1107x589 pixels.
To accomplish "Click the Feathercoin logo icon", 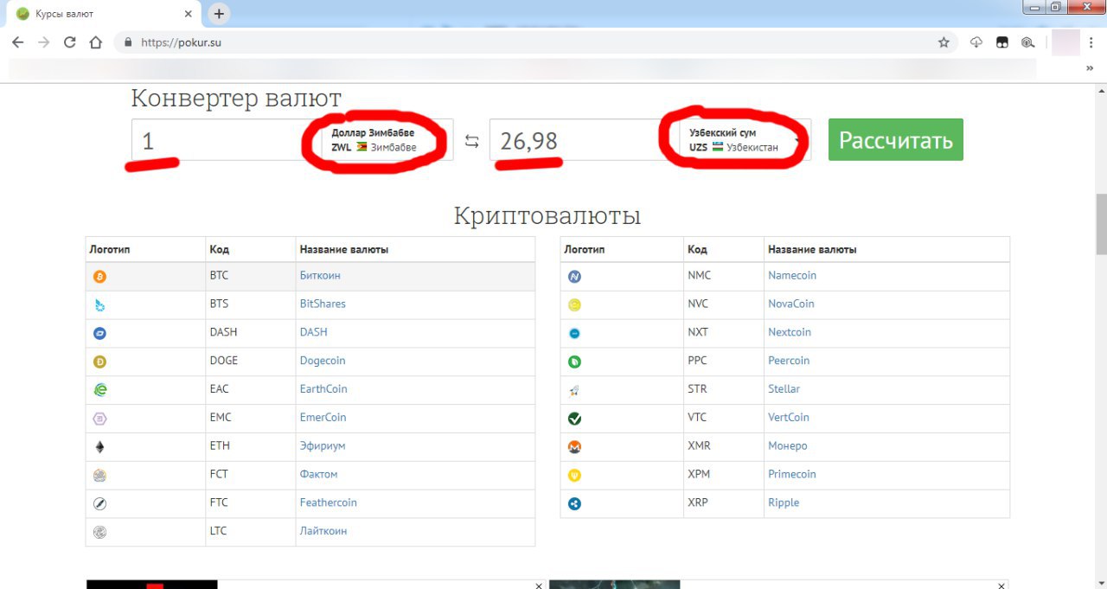I will [99, 503].
